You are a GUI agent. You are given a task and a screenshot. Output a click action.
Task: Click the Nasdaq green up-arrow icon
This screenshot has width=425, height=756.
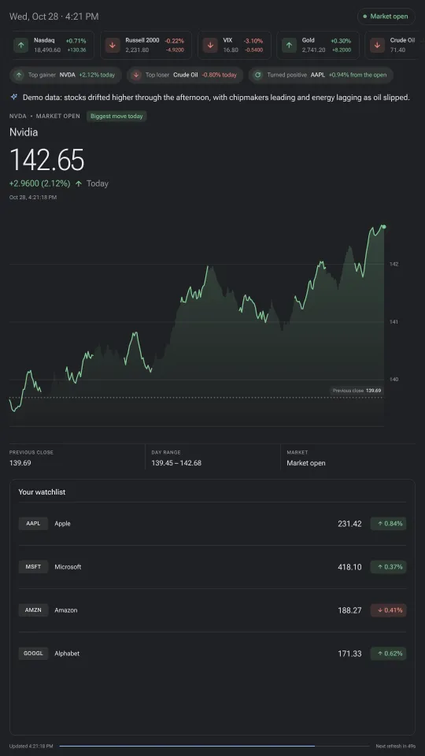point(20,46)
